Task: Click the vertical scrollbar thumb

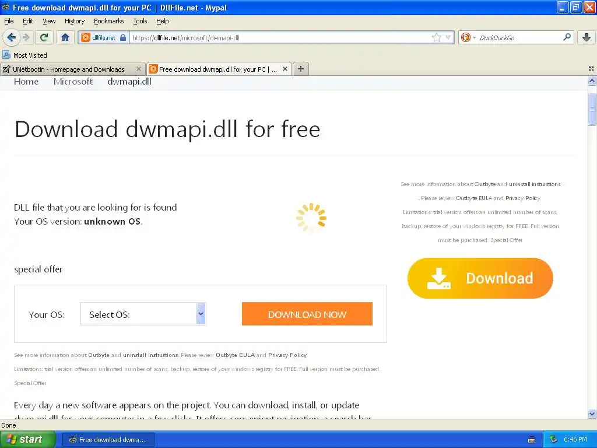Action: coord(592,109)
